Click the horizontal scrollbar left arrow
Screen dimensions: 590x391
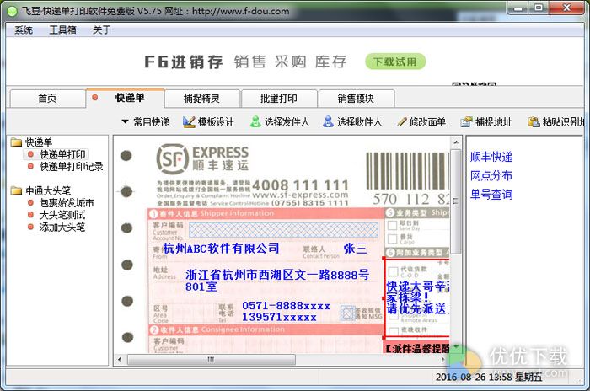click(x=120, y=359)
